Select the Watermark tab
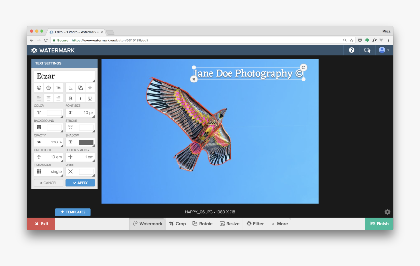The width and height of the screenshot is (420, 266). point(147,224)
